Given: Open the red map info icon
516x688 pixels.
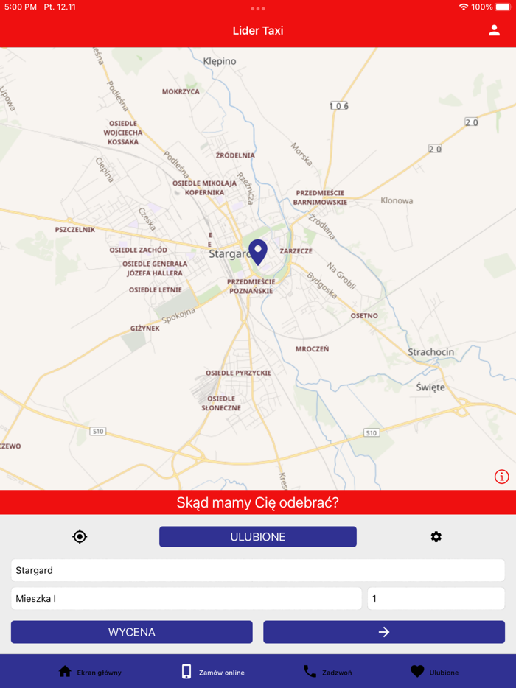Looking at the screenshot, I should coord(501,477).
